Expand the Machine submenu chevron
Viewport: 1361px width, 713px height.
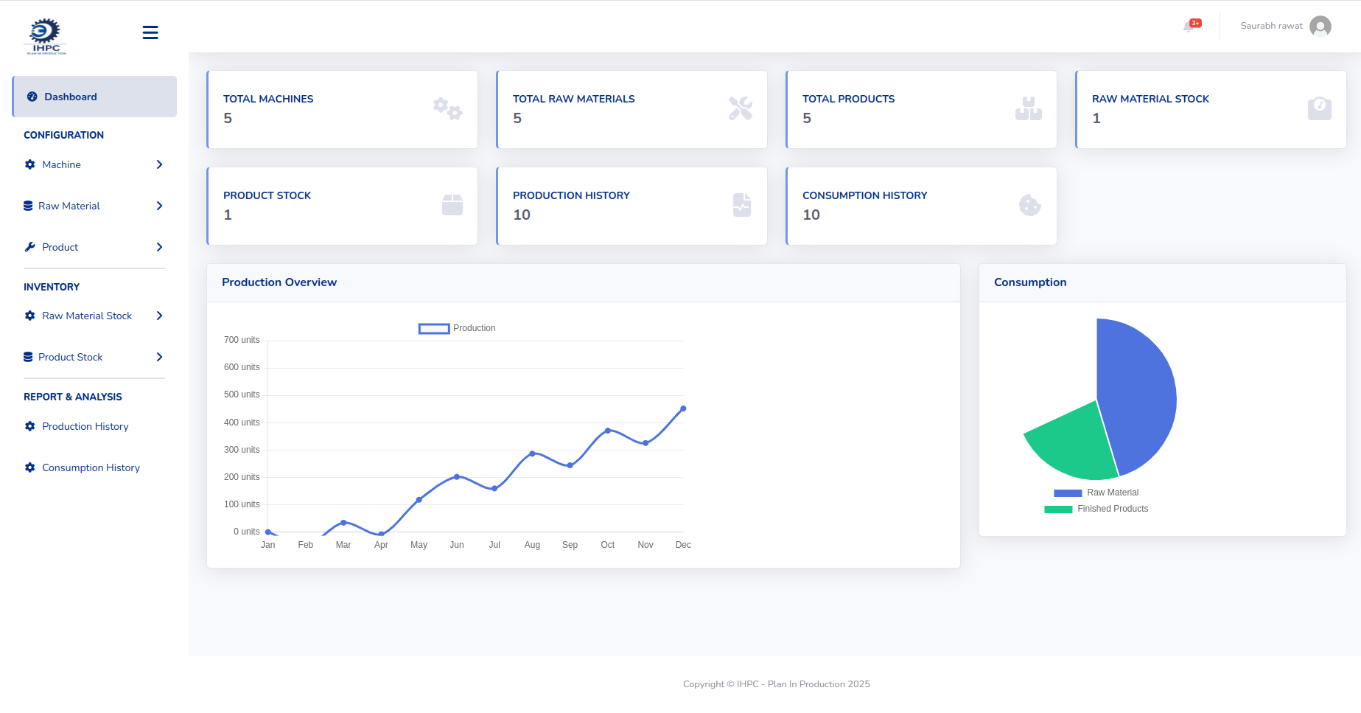pyautogui.click(x=159, y=165)
